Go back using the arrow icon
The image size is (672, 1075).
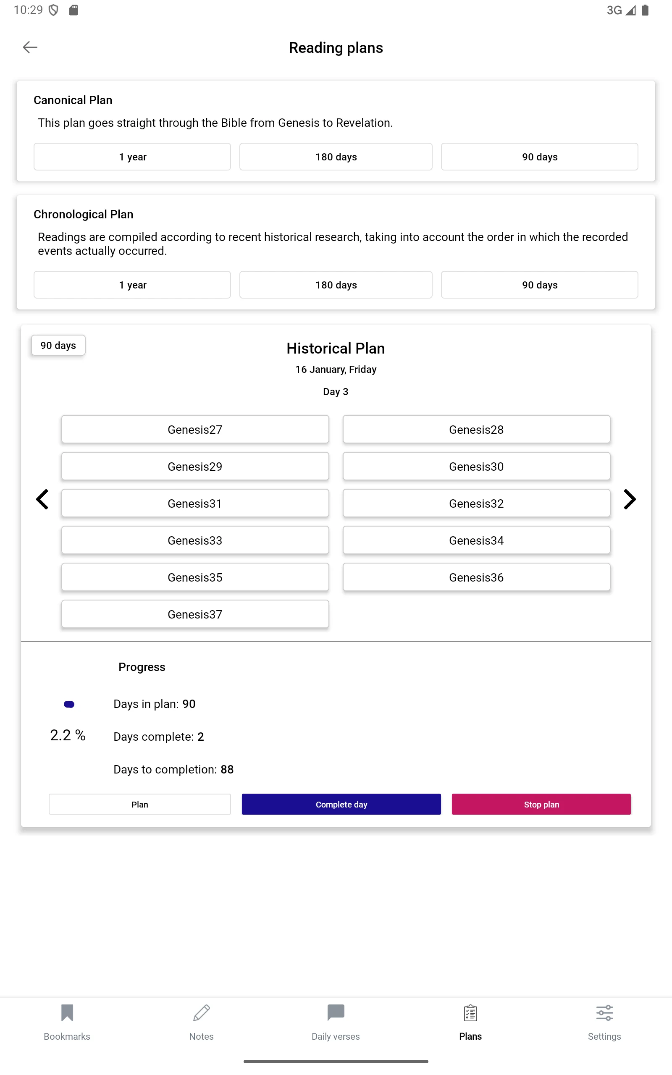tap(30, 47)
